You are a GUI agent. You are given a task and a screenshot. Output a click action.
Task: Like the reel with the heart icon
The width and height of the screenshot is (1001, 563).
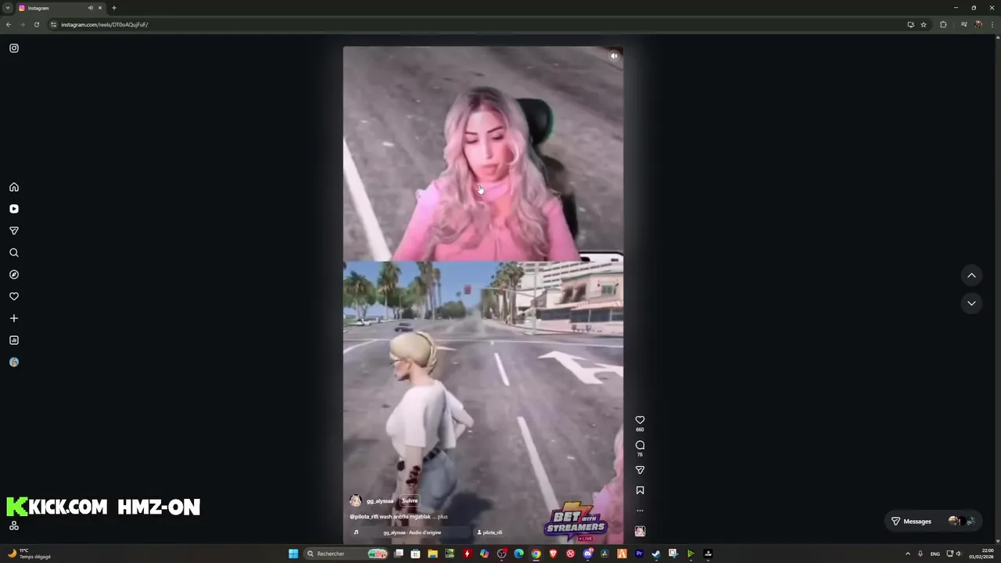640,420
